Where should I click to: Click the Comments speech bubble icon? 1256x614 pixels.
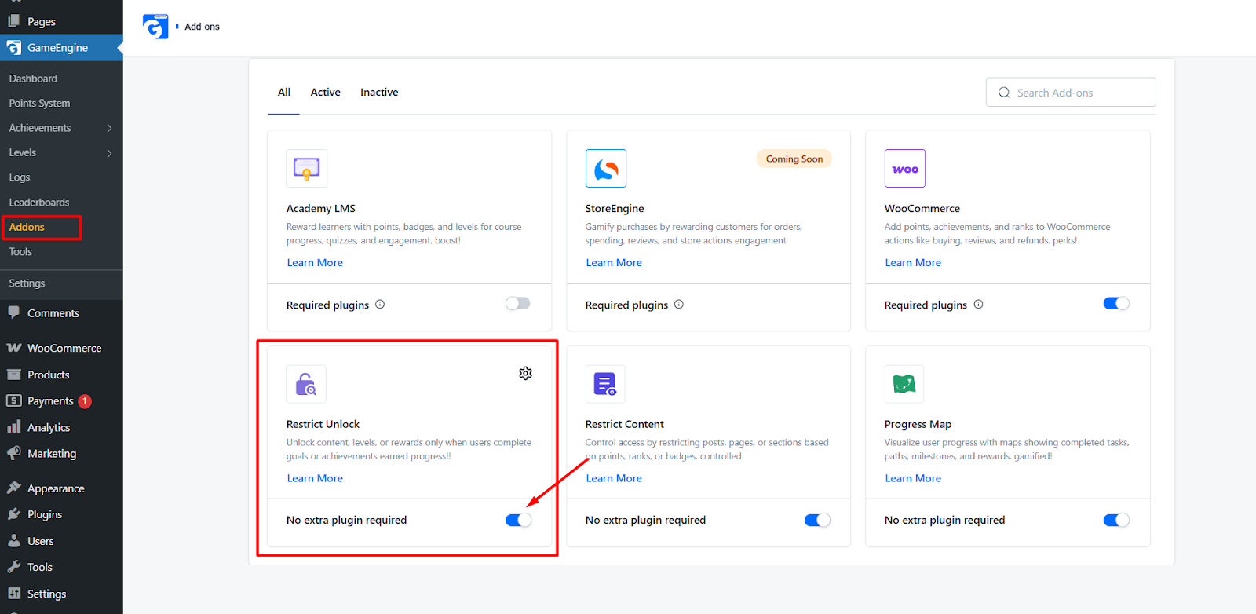[14, 312]
